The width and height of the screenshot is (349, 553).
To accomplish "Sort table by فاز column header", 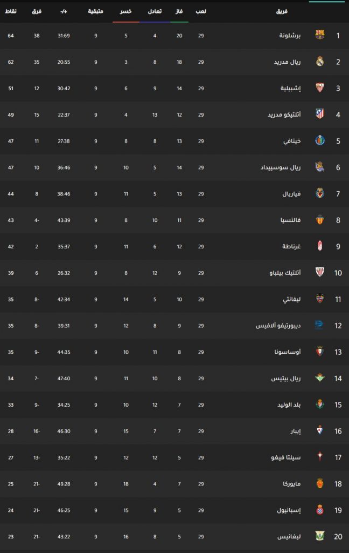I will 180,11.
